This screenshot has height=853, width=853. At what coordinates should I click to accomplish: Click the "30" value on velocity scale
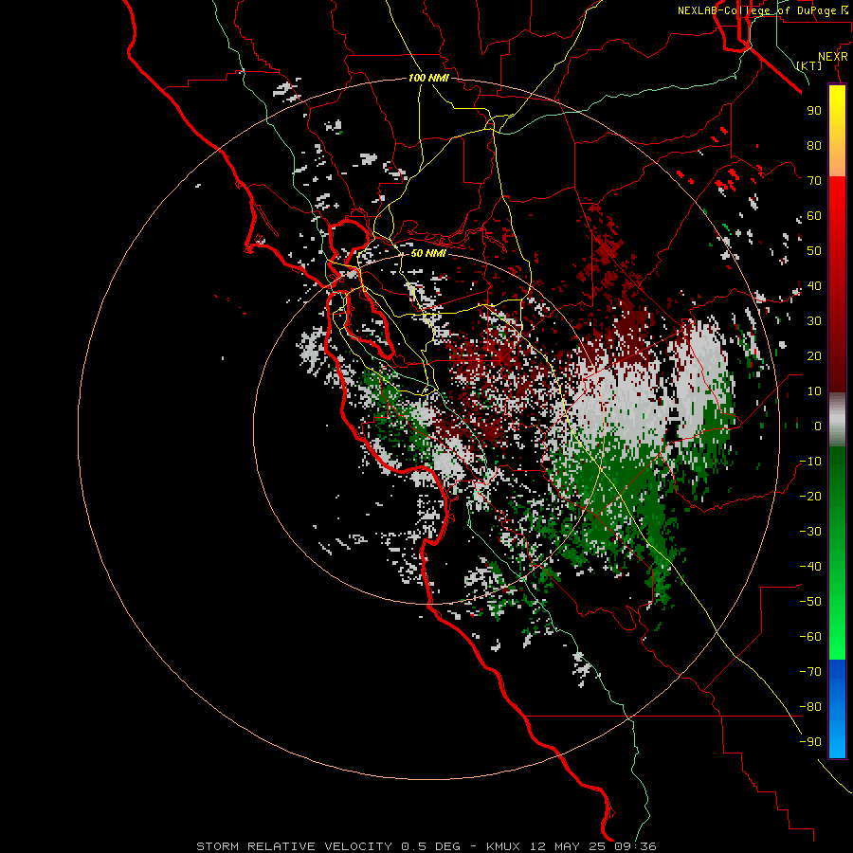tap(814, 321)
